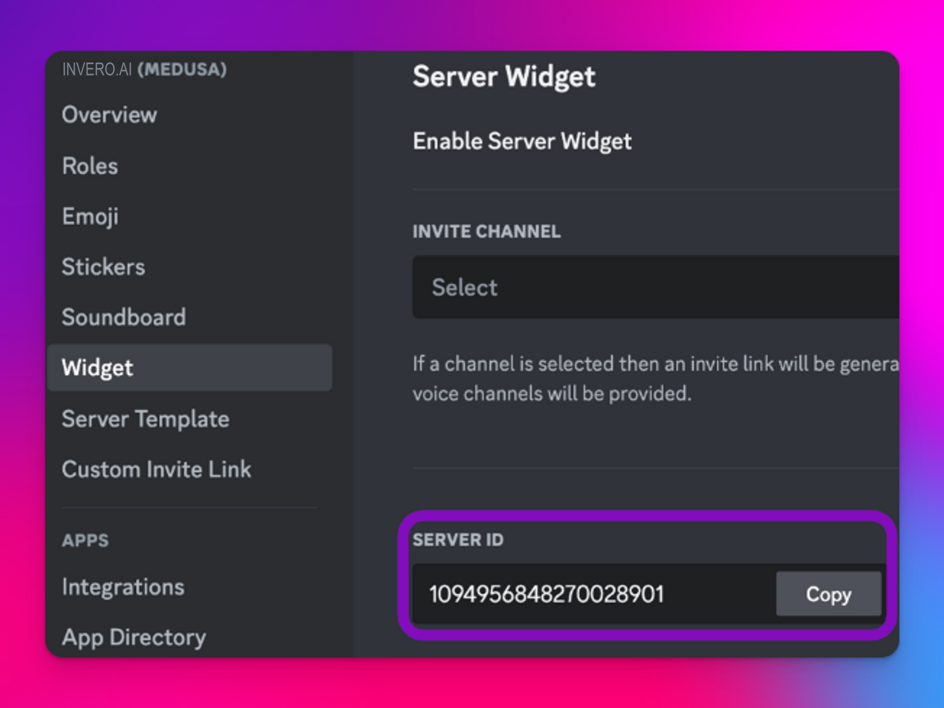Open Soundboard settings
The image size is (944, 708).
coord(124,317)
